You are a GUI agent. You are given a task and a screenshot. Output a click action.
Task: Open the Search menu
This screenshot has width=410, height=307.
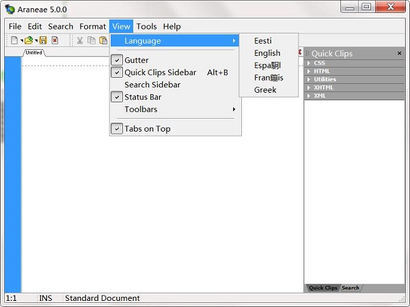61,27
